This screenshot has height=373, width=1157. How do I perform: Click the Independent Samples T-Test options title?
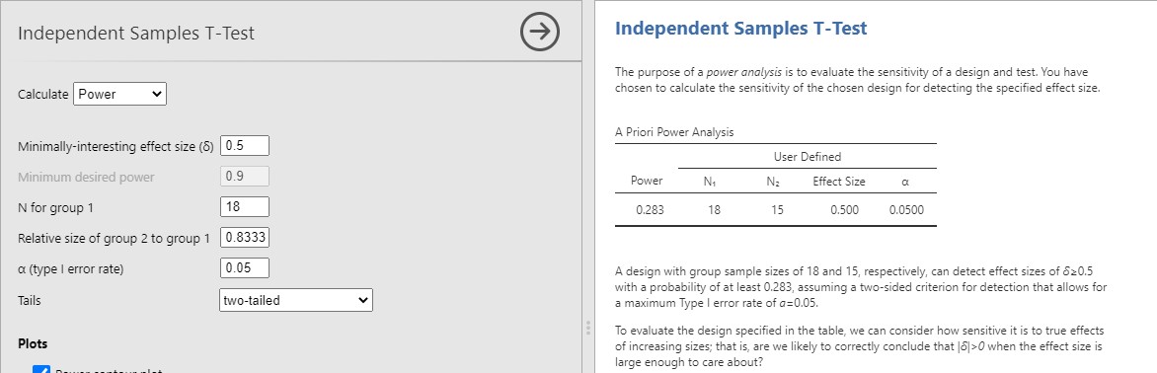click(136, 34)
